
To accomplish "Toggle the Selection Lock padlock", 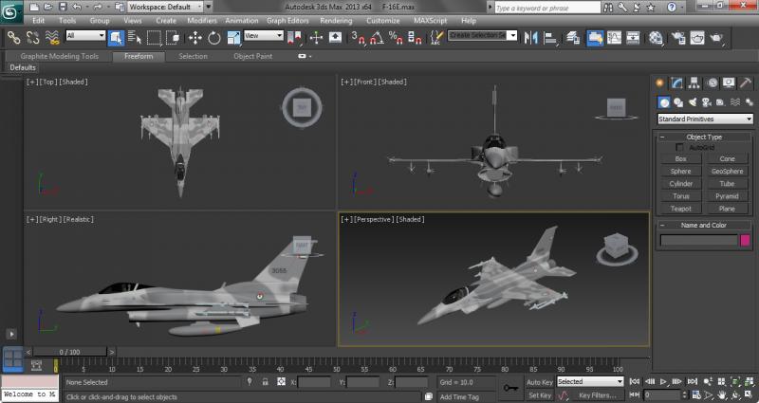I will click(x=266, y=382).
